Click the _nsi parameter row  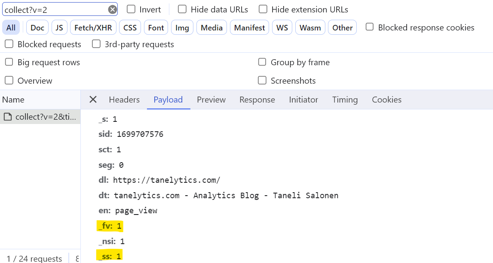pos(112,242)
